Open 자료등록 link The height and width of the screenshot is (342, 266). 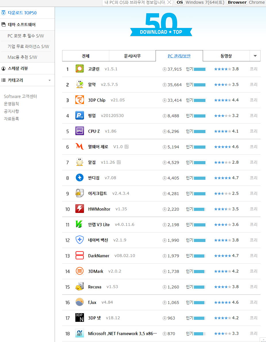[x=12, y=119]
